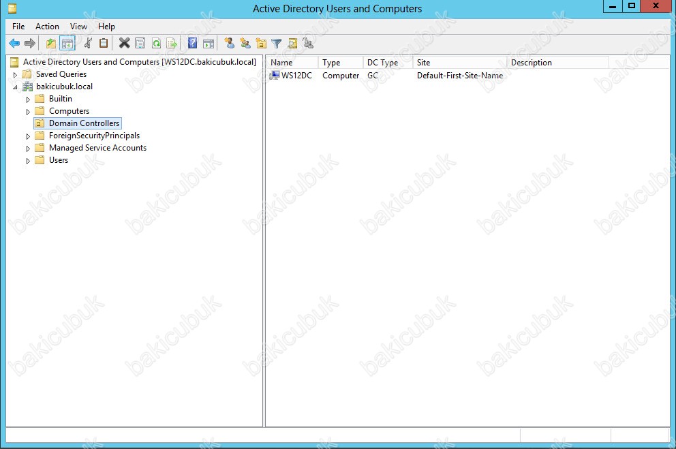
Task: Click the Paste clipboard icon
Action: [104, 43]
